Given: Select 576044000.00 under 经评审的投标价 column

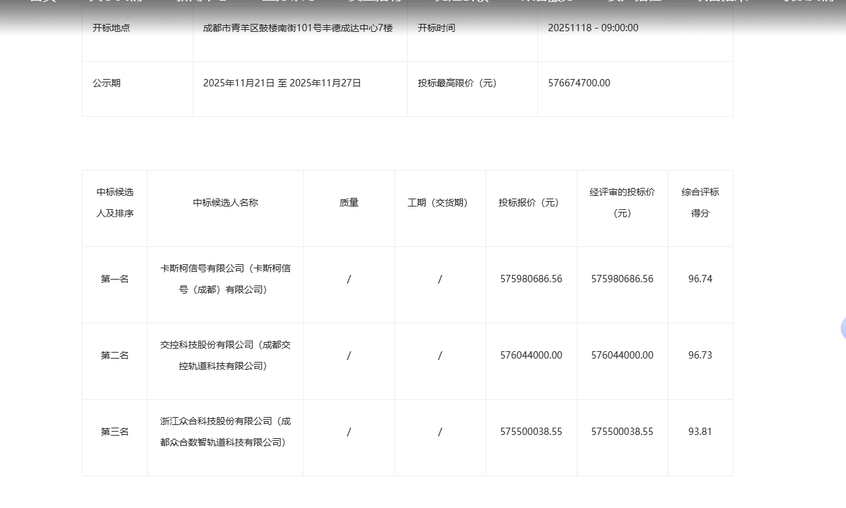Looking at the screenshot, I should tap(623, 355).
